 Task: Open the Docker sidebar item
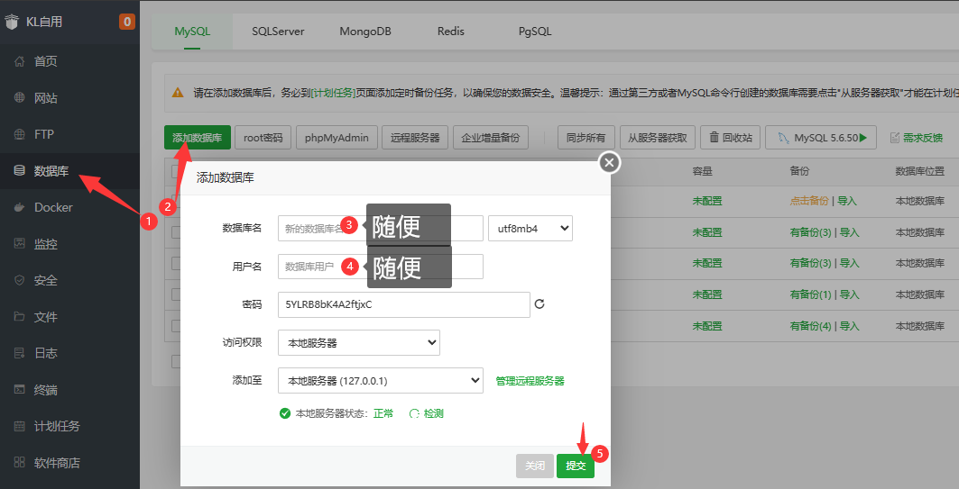click(53, 207)
